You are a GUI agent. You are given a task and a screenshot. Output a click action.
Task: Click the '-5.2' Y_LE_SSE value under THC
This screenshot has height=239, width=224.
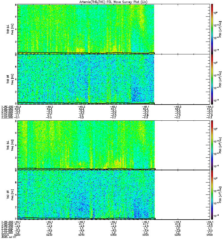tap(17, 231)
